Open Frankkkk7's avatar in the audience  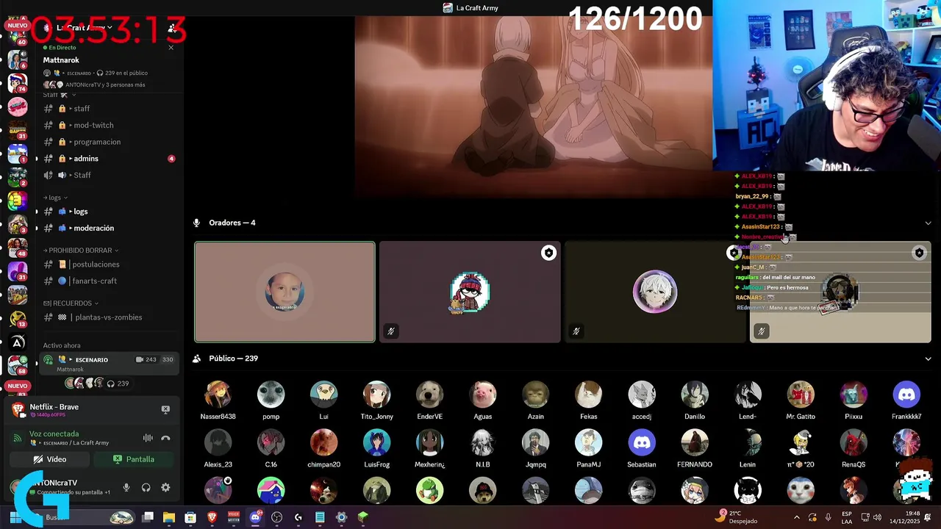(906, 395)
